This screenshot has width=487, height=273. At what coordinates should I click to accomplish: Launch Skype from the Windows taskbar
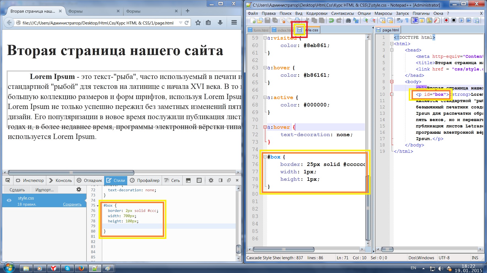tap(68, 268)
